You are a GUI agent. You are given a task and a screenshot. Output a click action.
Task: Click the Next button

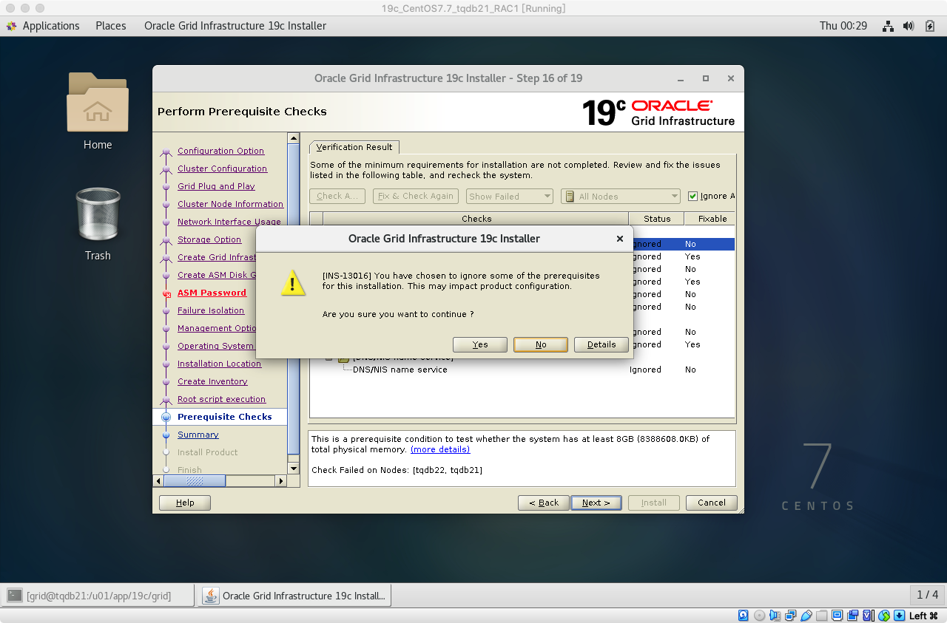(596, 503)
